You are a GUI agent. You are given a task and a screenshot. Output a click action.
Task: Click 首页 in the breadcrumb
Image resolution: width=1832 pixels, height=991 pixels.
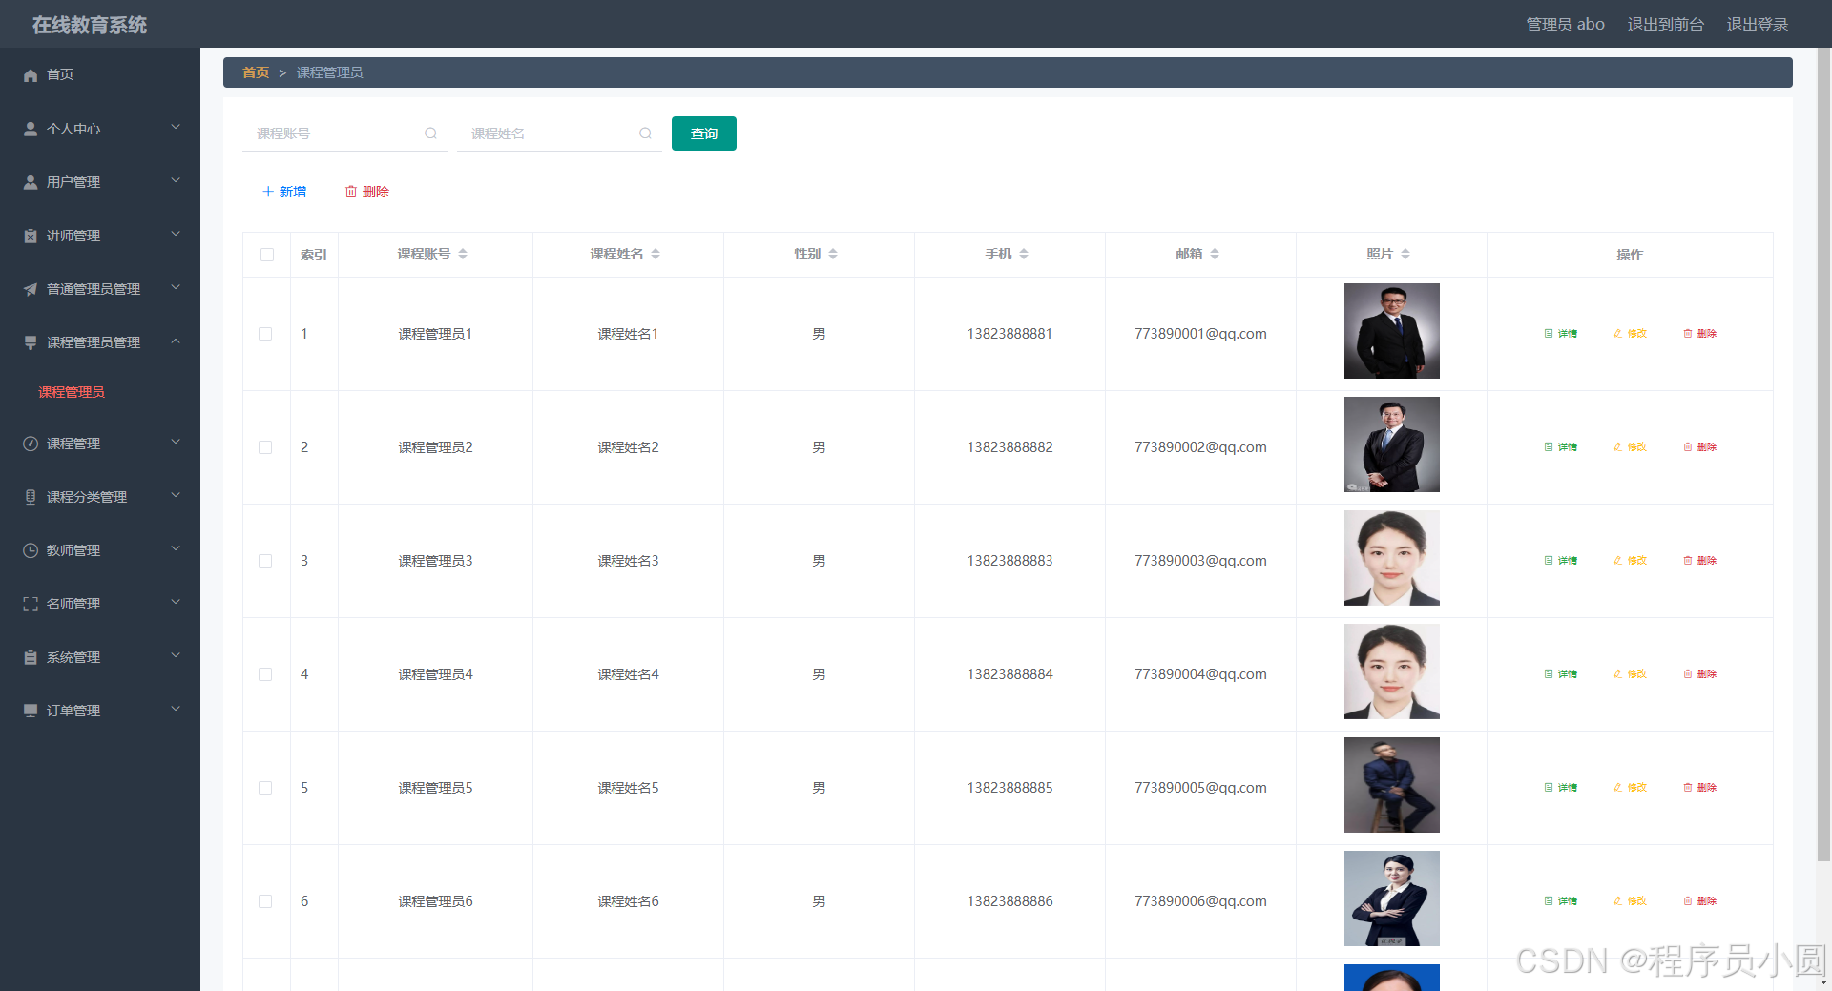tap(256, 72)
